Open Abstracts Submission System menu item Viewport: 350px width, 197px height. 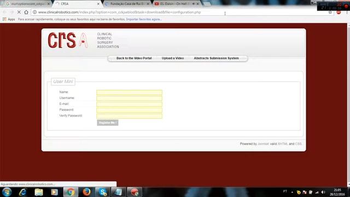pos(217,58)
